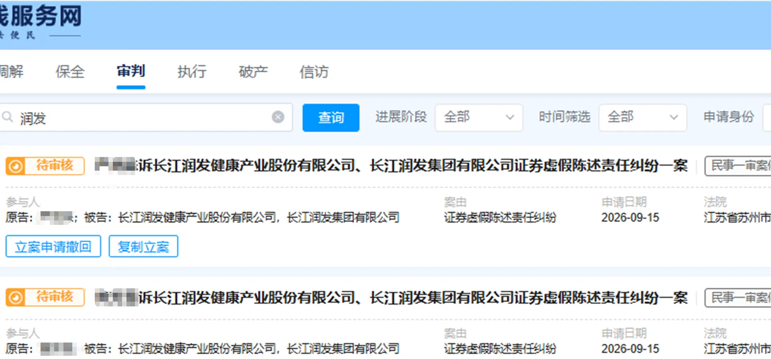The width and height of the screenshot is (771, 359).
Task: Click the blue 查询 button
Action: (331, 118)
